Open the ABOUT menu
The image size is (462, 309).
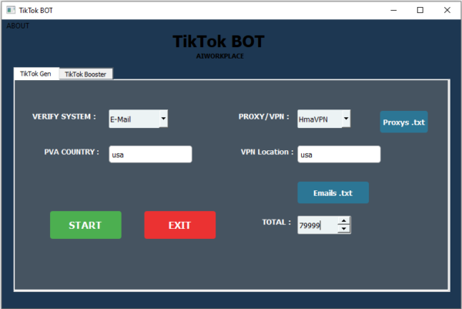18,26
